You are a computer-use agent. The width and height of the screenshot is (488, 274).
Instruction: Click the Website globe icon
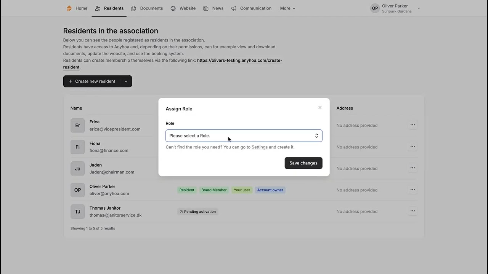(173, 8)
